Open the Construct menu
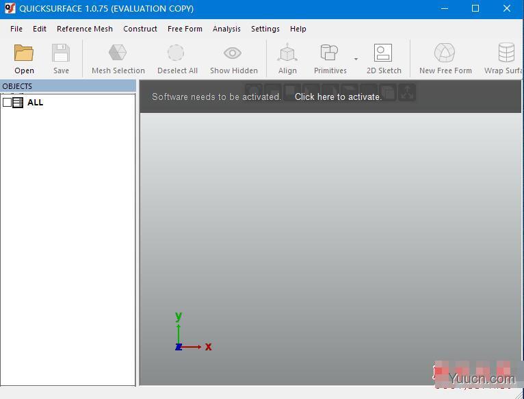This screenshot has width=524, height=399. pos(140,29)
